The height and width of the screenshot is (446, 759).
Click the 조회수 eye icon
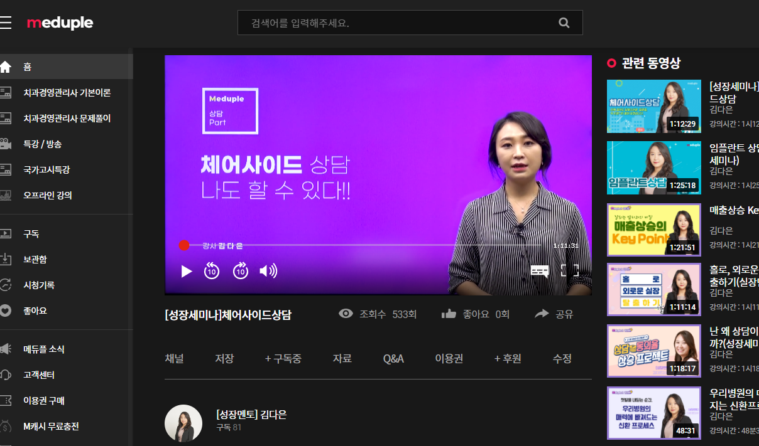pos(346,314)
